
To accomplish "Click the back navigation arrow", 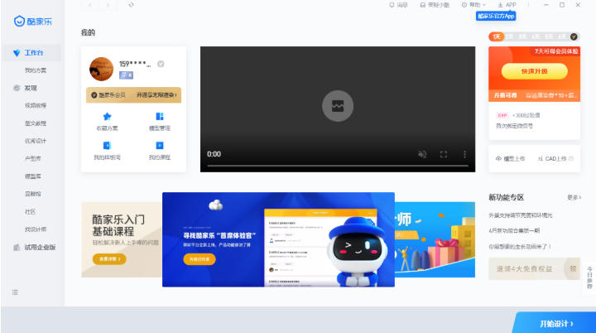I will point(90,5).
